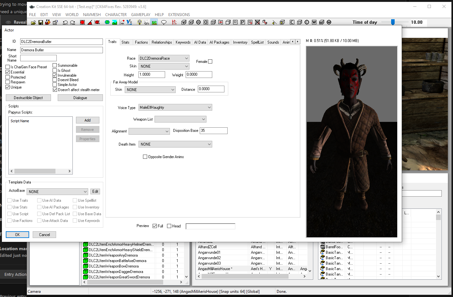
Task: Add a Papyrus script with Add button
Action: pyautogui.click(x=88, y=120)
